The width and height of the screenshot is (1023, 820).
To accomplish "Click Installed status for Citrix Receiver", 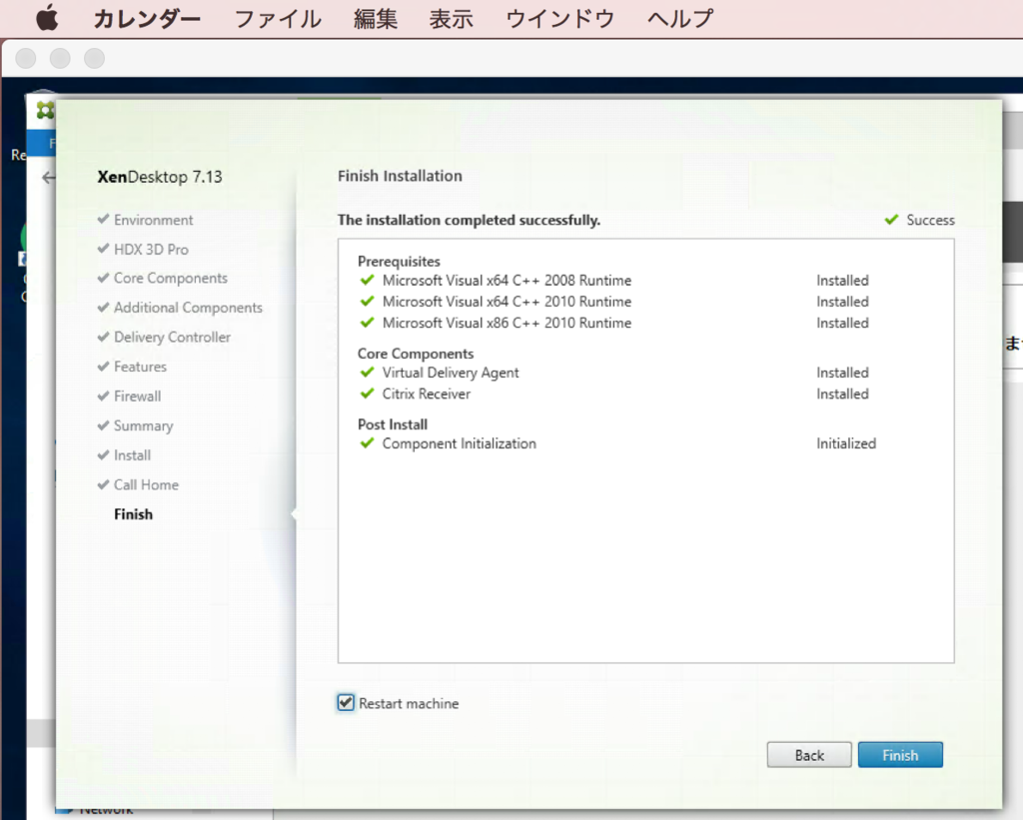I will click(x=842, y=394).
